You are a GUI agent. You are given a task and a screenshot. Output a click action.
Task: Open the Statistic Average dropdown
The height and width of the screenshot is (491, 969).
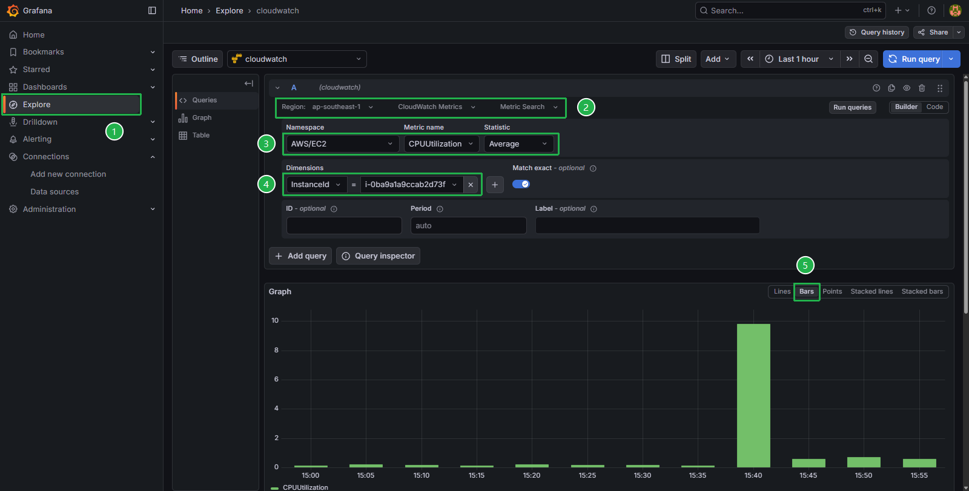coord(518,144)
